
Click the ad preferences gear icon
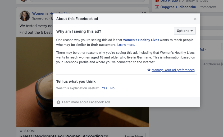[149, 70]
